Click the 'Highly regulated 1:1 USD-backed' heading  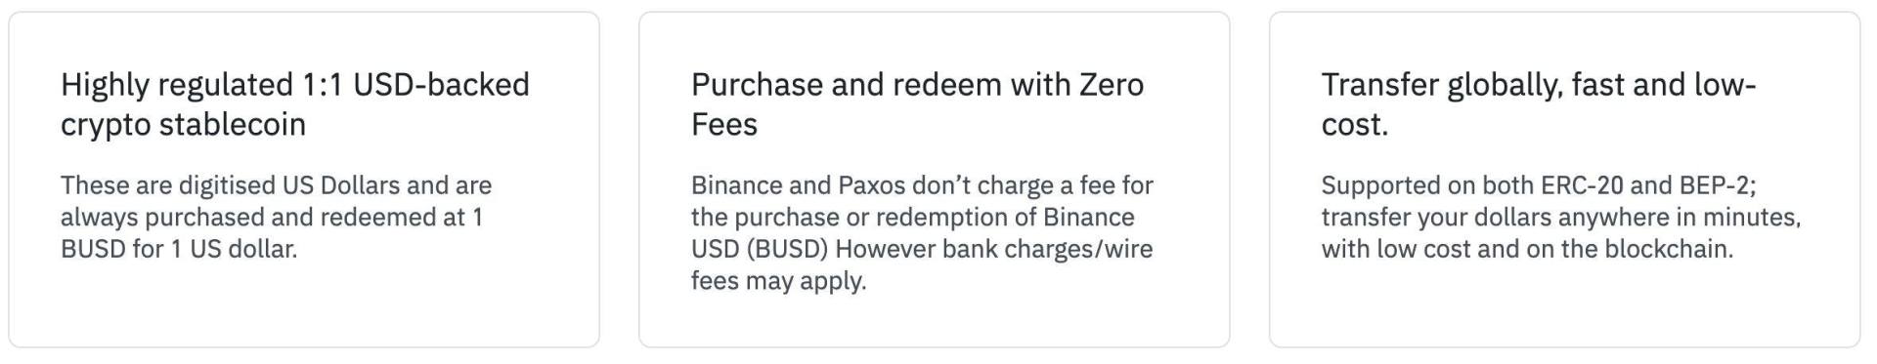point(294,104)
